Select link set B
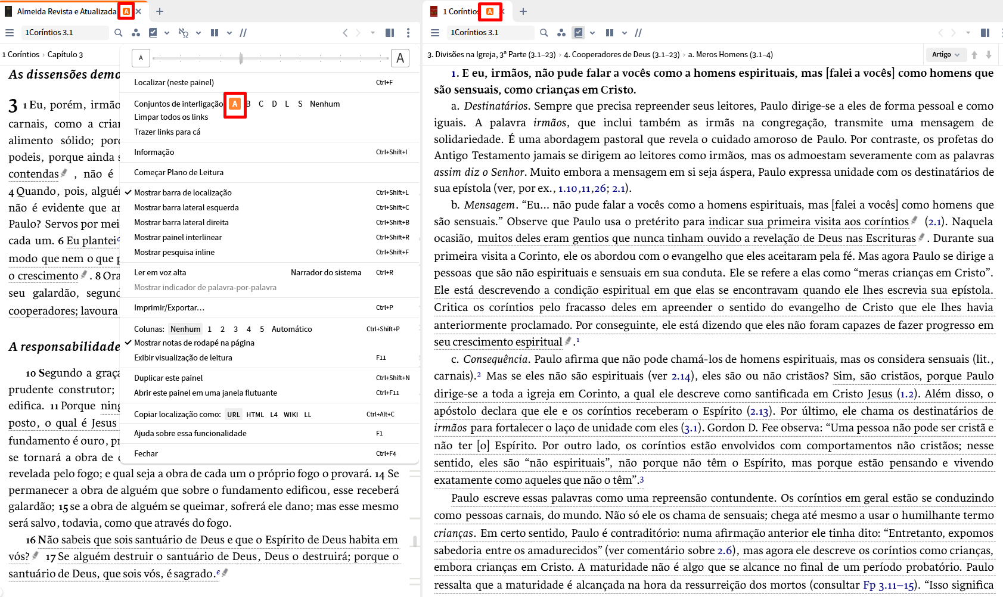The height and width of the screenshot is (597, 1003). (x=248, y=104)
